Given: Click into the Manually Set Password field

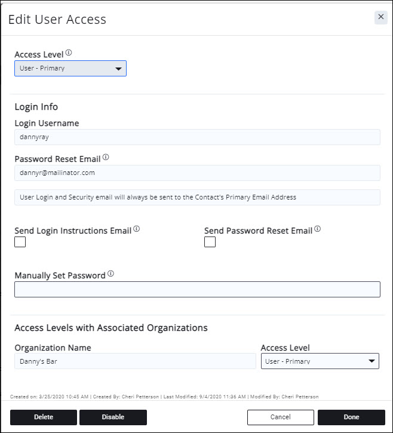Looking at the screenshot, I should (x=197, y=289).
